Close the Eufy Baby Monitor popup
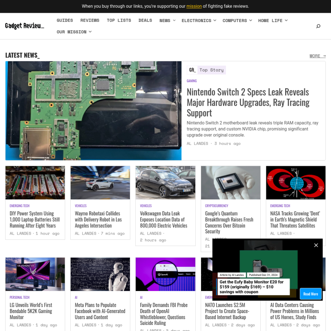The image size is (331, 331). [316, 245]
